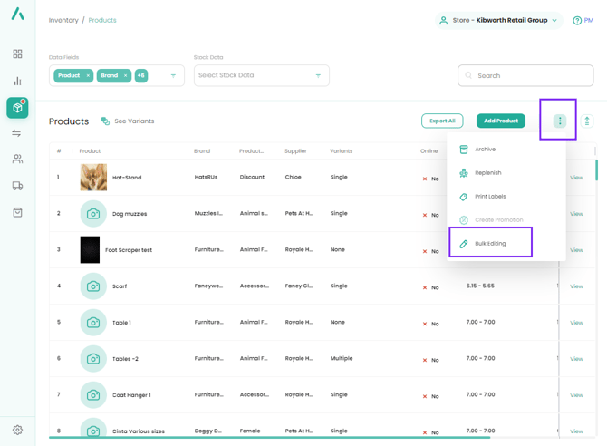Image resolution: width=607 pixels, height=446 pixels.
Task: Select the Inventory box icon in sidebar
Action: (x=17, y=107)
